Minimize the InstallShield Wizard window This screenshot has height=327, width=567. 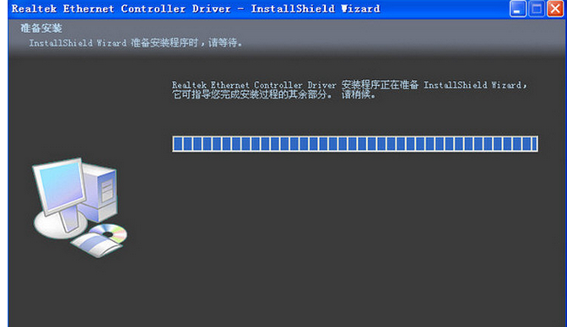coord(517,8)
